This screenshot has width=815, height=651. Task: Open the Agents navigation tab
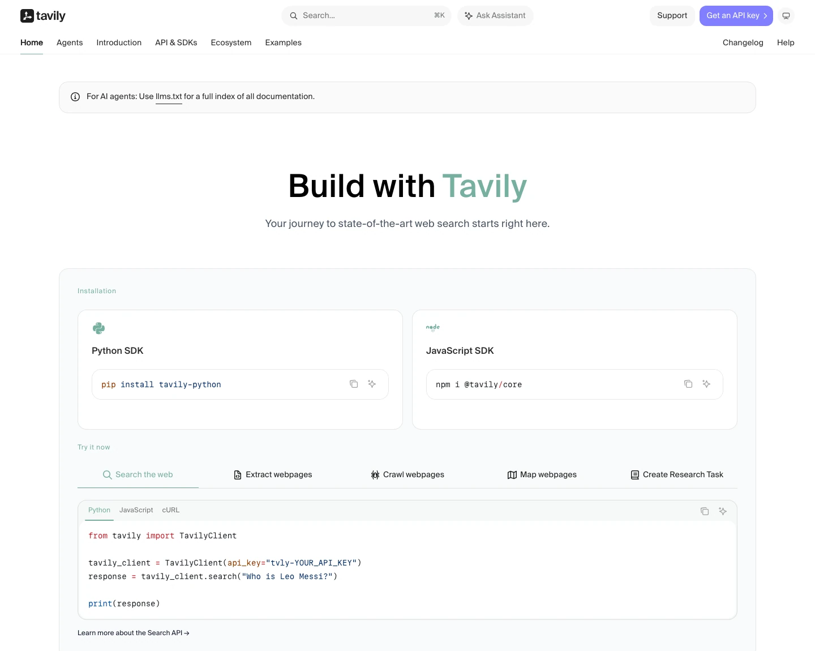tap(70, 42)
